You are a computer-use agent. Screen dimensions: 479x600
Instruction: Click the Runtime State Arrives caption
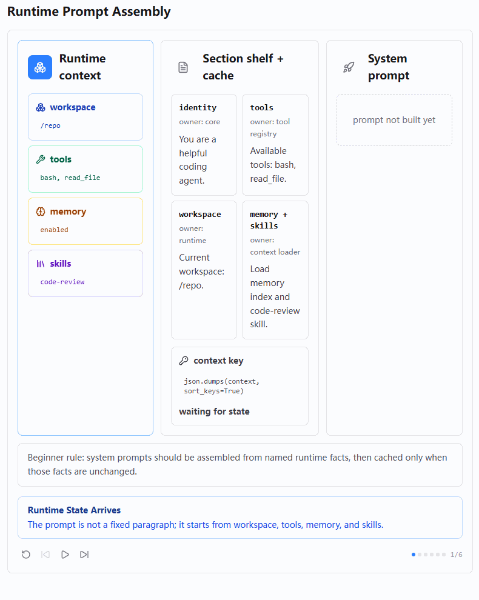pos(240,518)
